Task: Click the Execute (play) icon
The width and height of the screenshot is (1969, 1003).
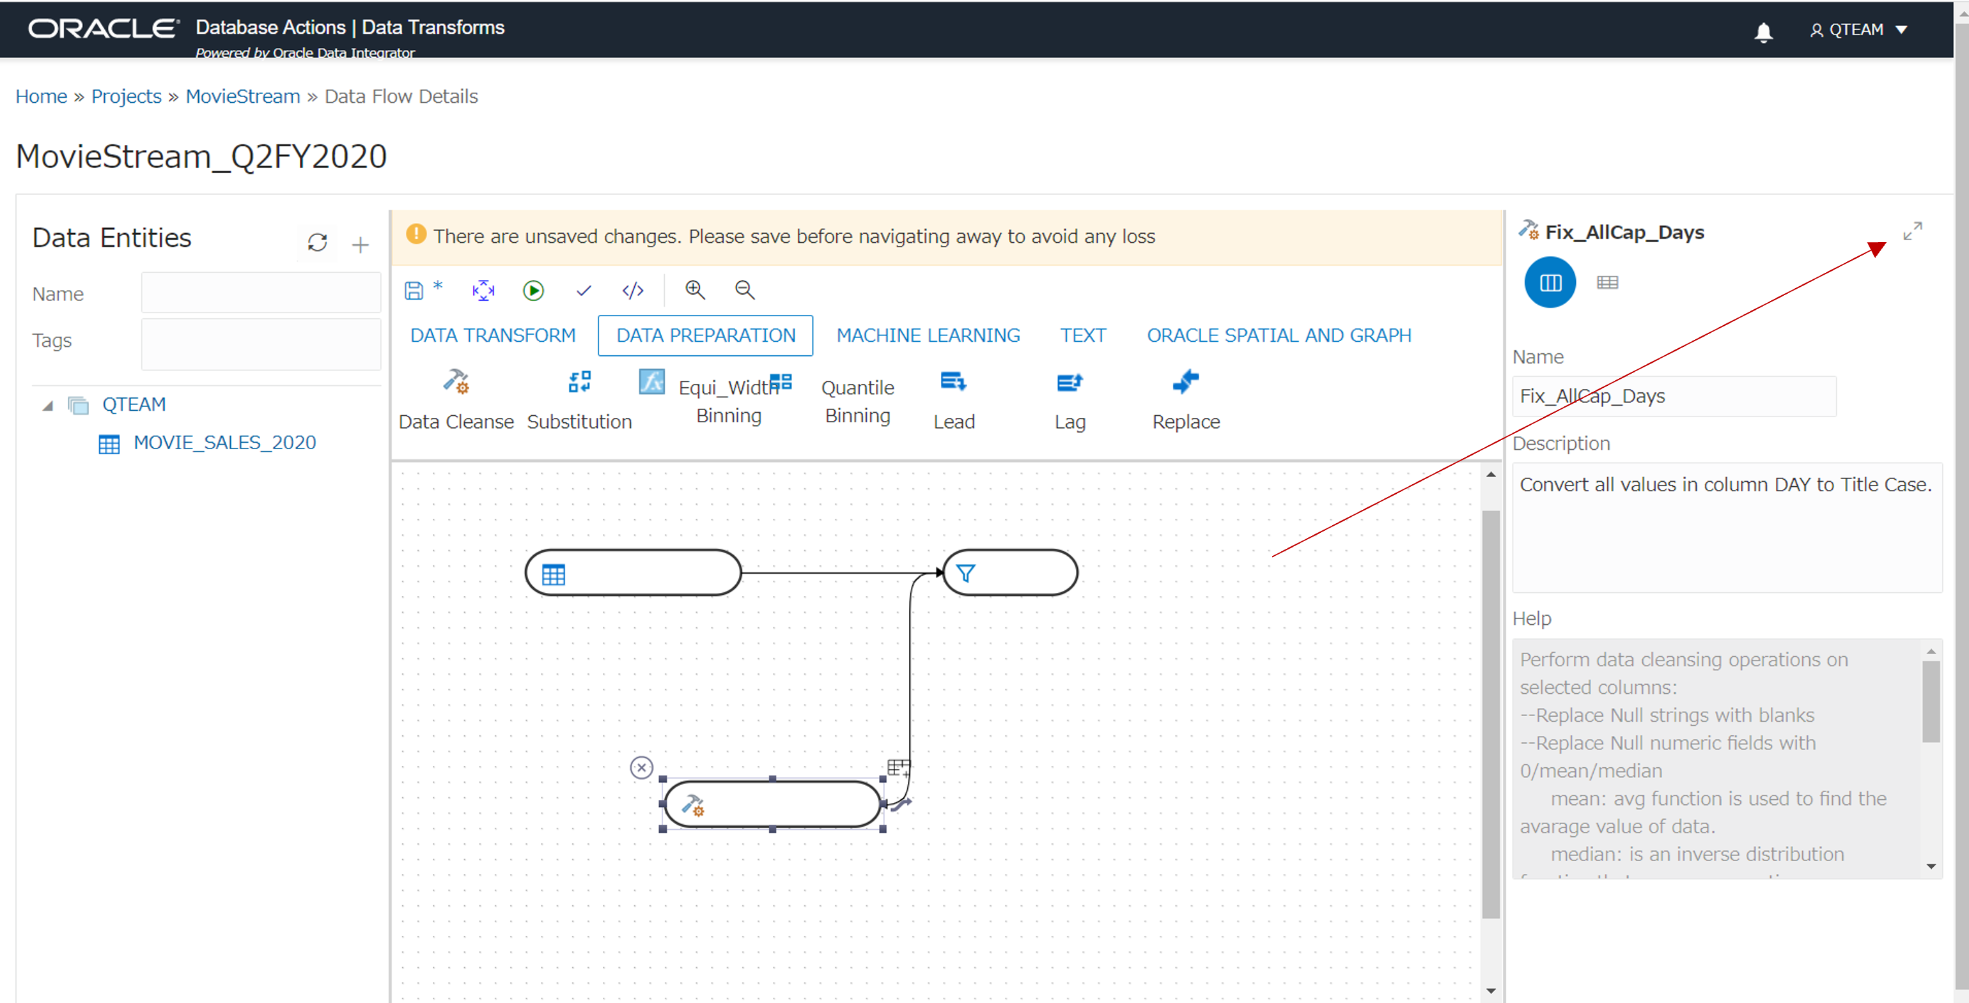Action: 533,290
